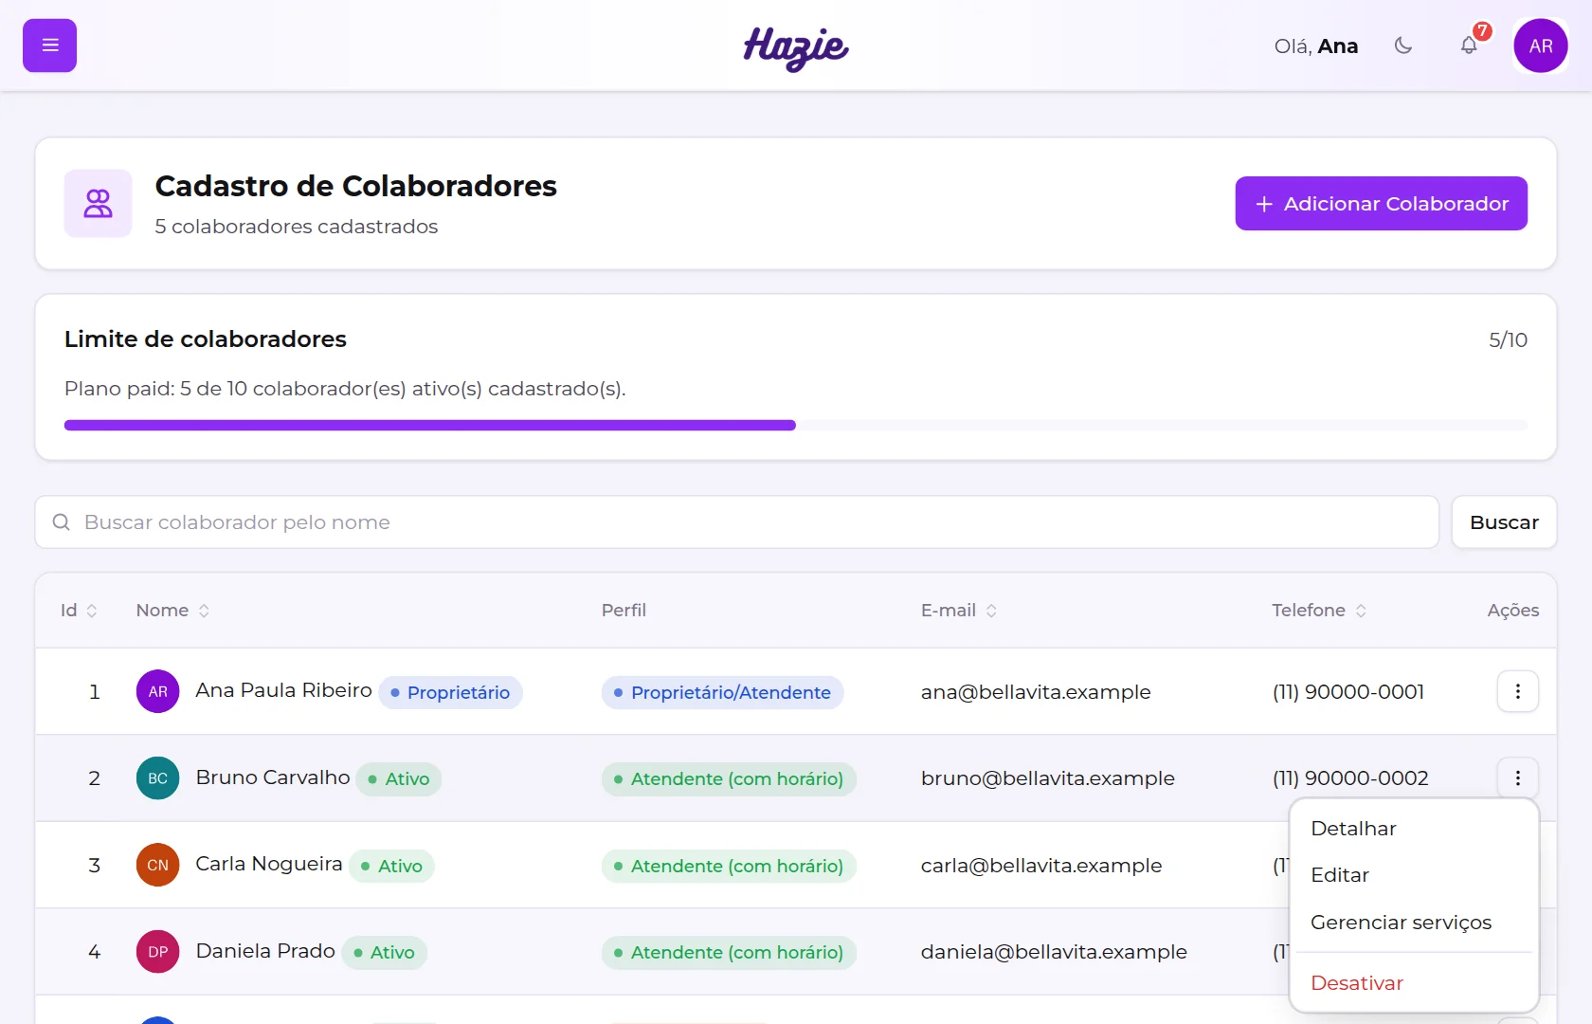1592x1024 pixels.
Task: Click phone (11) 90000-0001
Action: click(x=1348, y=692)
